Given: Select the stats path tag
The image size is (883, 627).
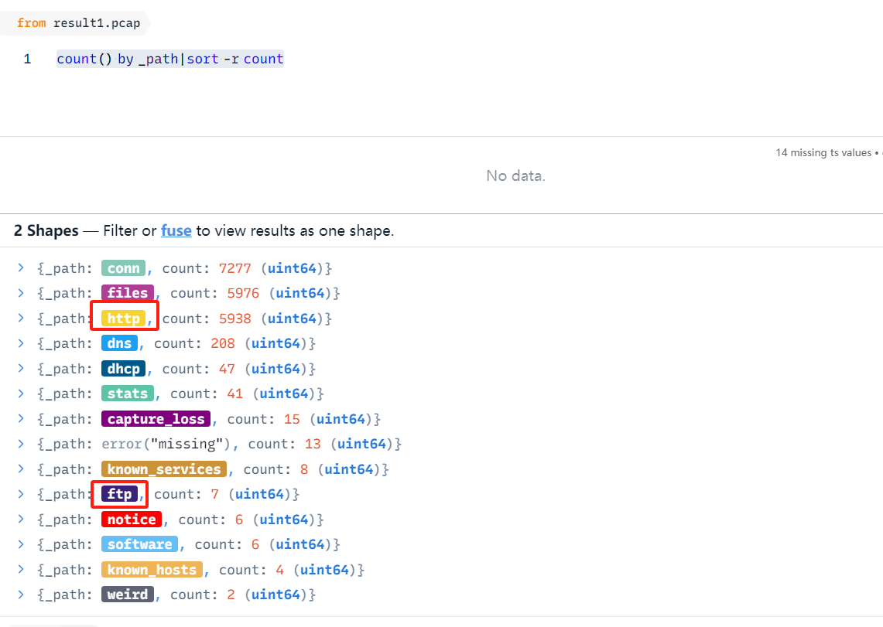Looking at the screenshot, I should (128, 394).
